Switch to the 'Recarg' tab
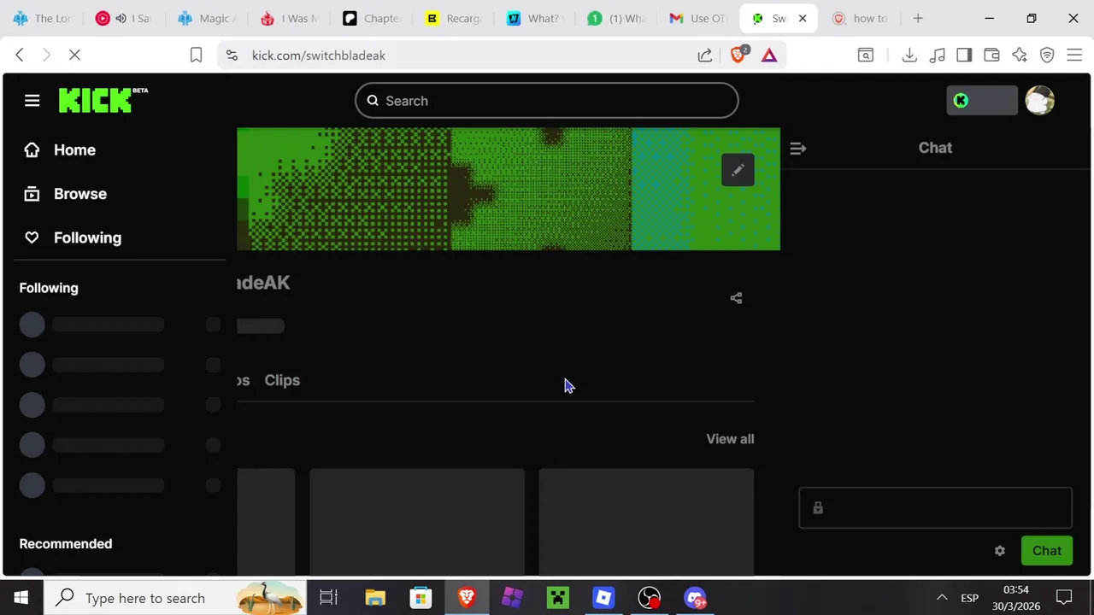This screenshot has height=615, width=1094. (453, 18)
